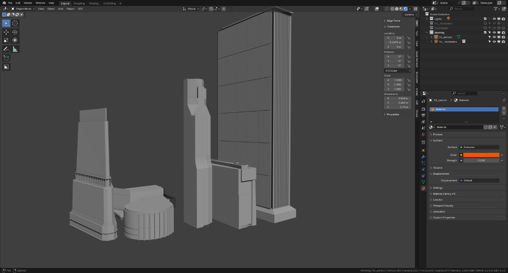This screenshot has height=273, width=508.
Task: Expand the Viewport Display section
Action: [x=443, y=206]
